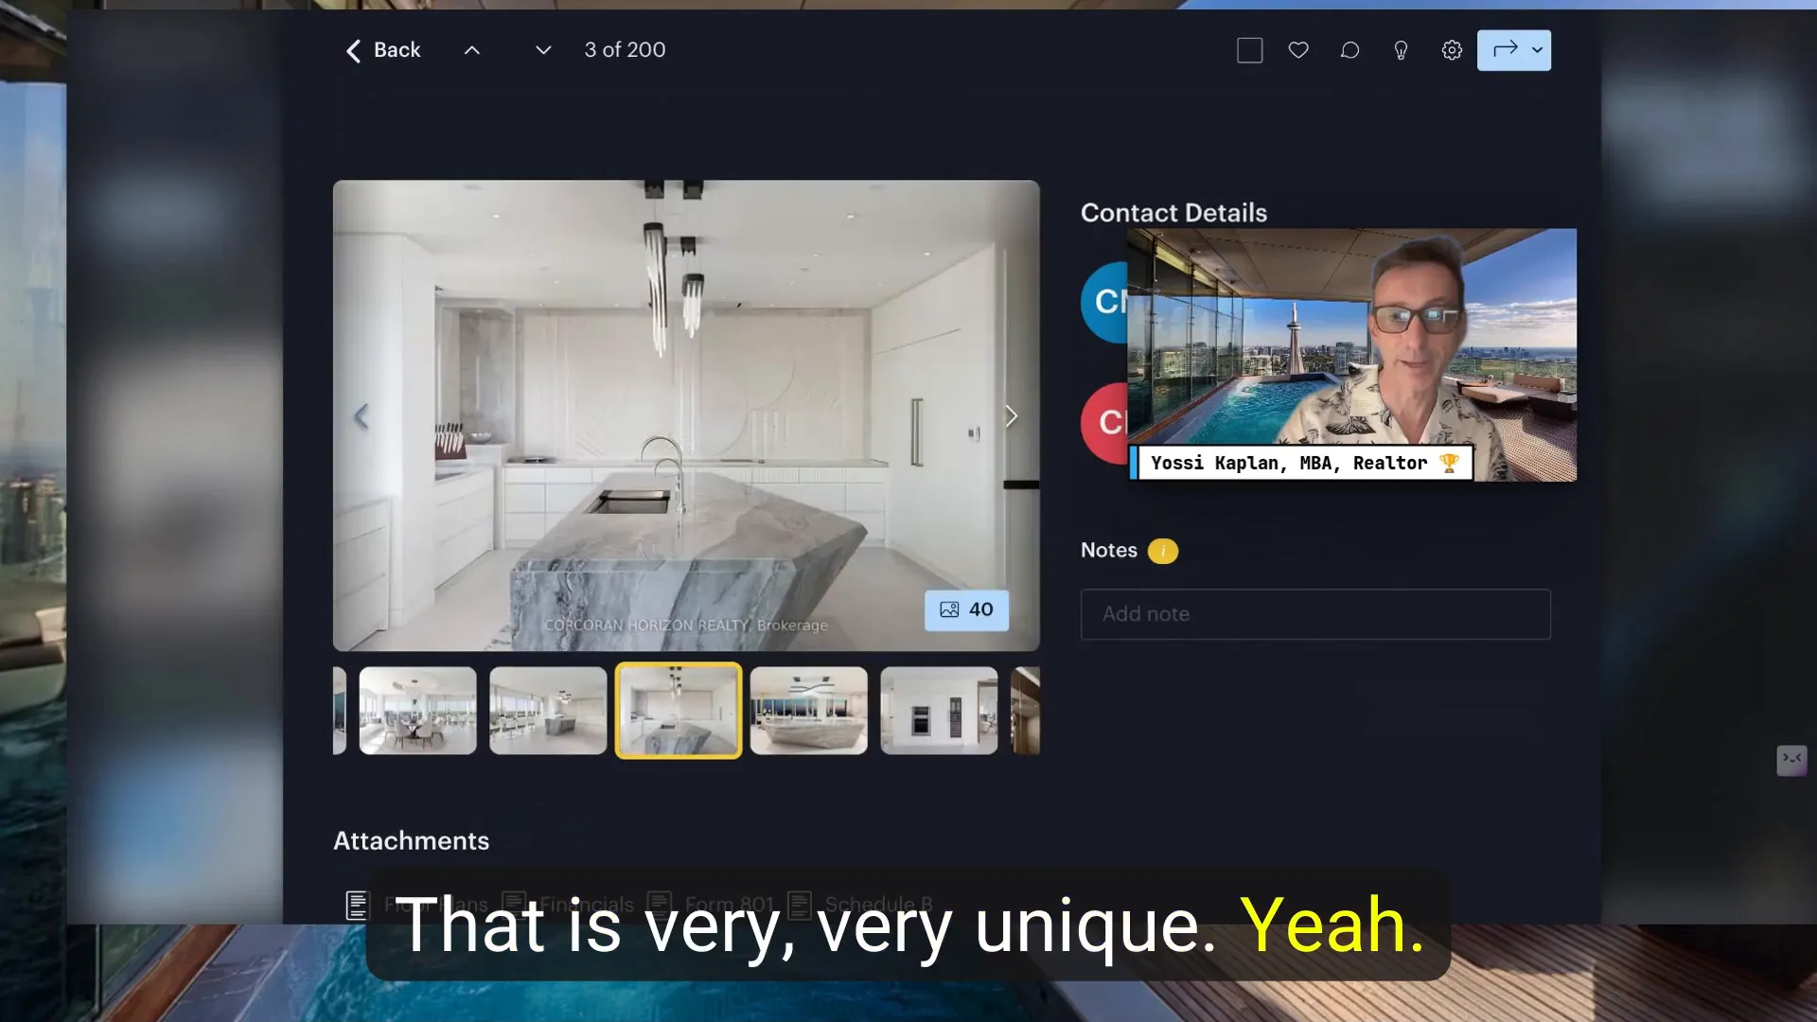Select the dining room thumbnail

[x=417, y=711]
